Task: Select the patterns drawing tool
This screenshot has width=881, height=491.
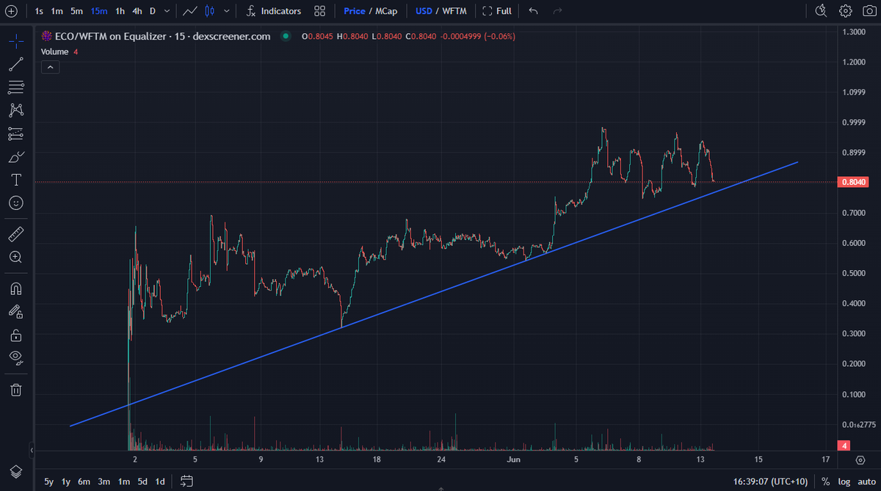Action: pyautogui.click(x=16, y=110)
